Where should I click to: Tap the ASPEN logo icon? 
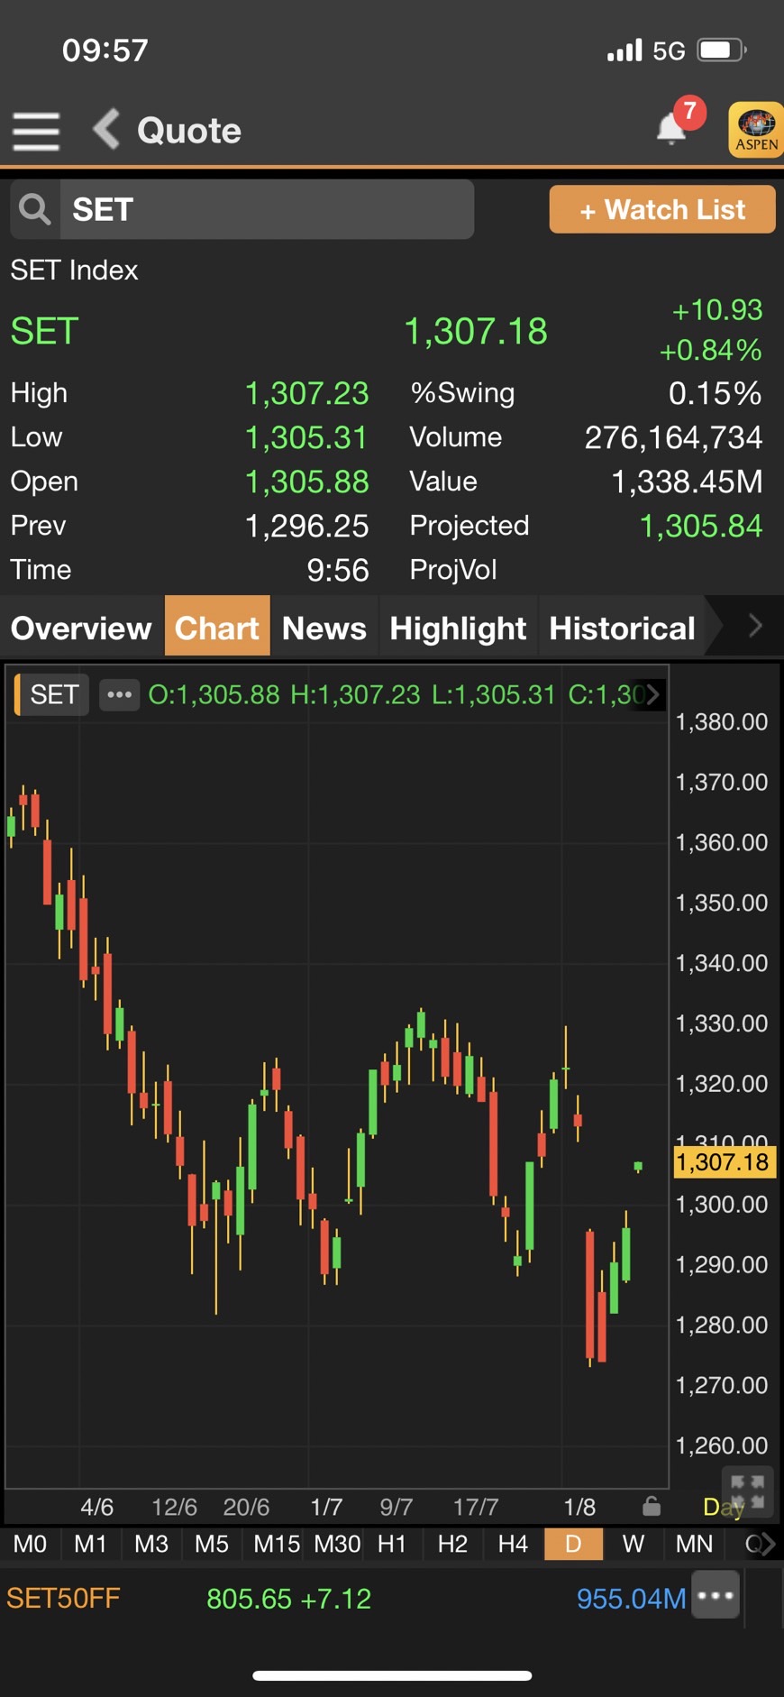[x=755, y=130]
